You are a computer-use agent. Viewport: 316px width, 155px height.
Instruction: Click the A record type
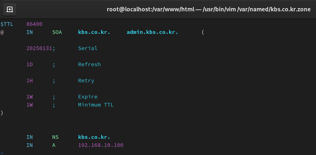pos(54,145)
